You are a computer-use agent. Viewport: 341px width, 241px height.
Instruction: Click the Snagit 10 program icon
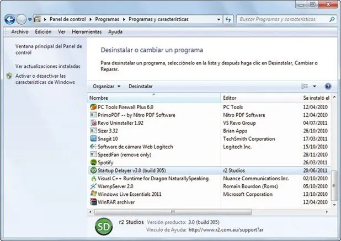coord(93,138)
